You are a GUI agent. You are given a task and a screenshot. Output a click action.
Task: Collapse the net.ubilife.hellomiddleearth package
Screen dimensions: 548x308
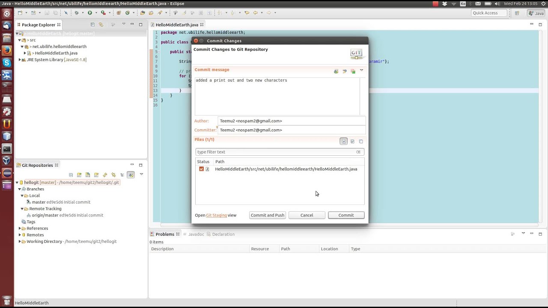22,47
